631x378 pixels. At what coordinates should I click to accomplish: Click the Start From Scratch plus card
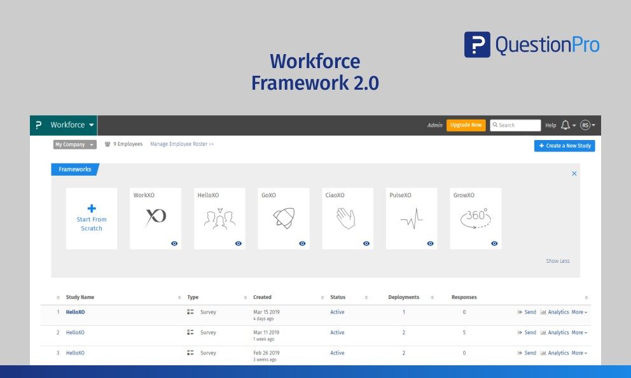click(92, 218)
